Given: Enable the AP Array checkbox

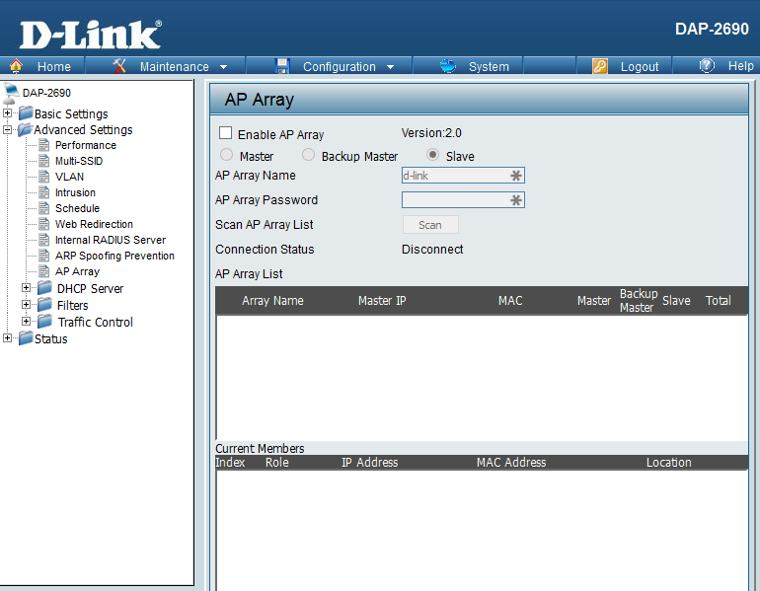Looking at the screenshot, I should [225, 133].
